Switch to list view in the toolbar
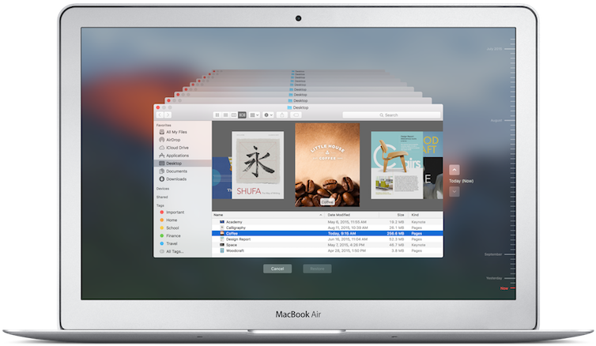596x346 pixels. (x=224, y=115)
